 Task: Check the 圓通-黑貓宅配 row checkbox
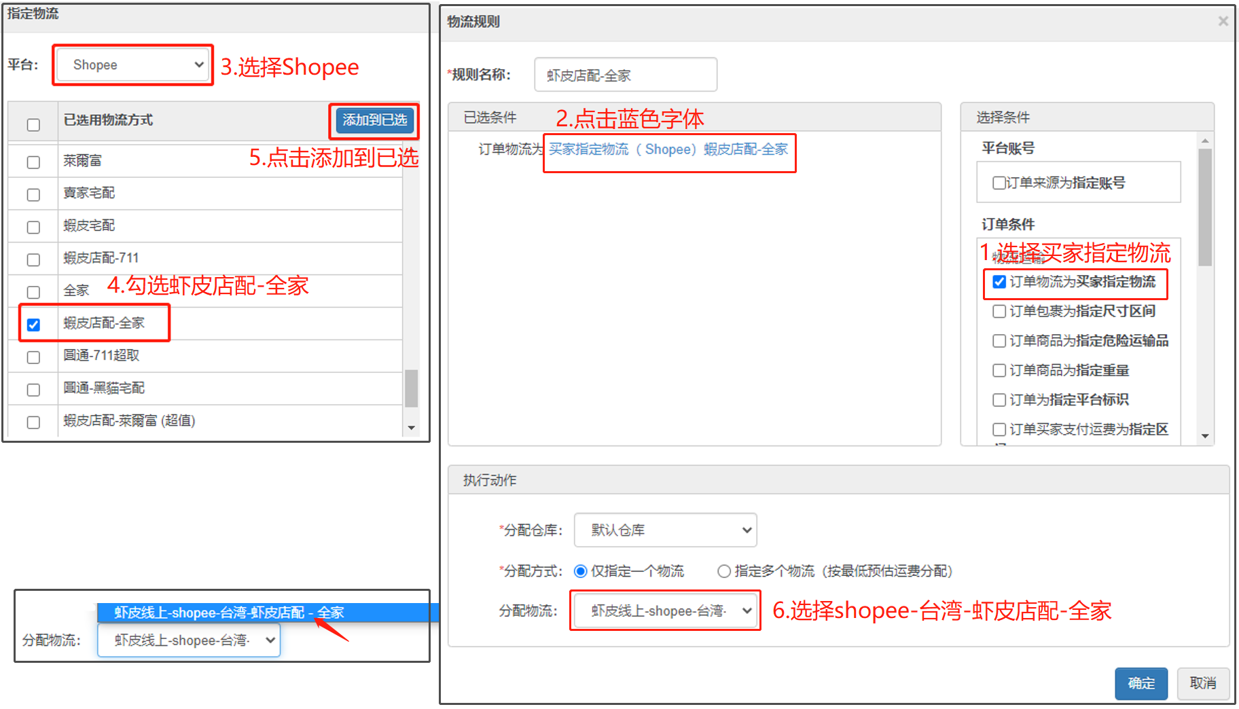click(33, 390)
